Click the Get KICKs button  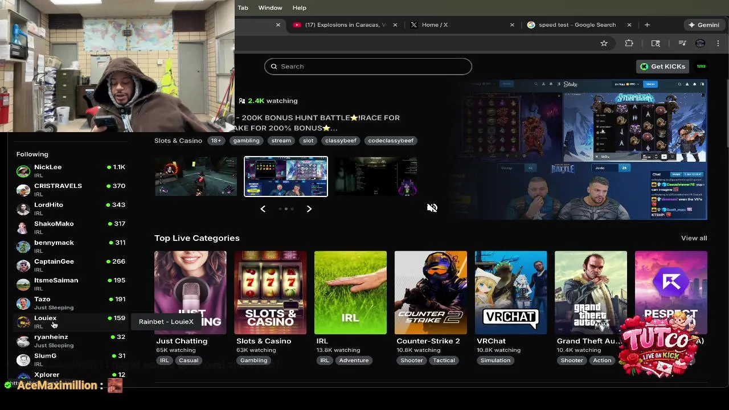click(663, 67)
